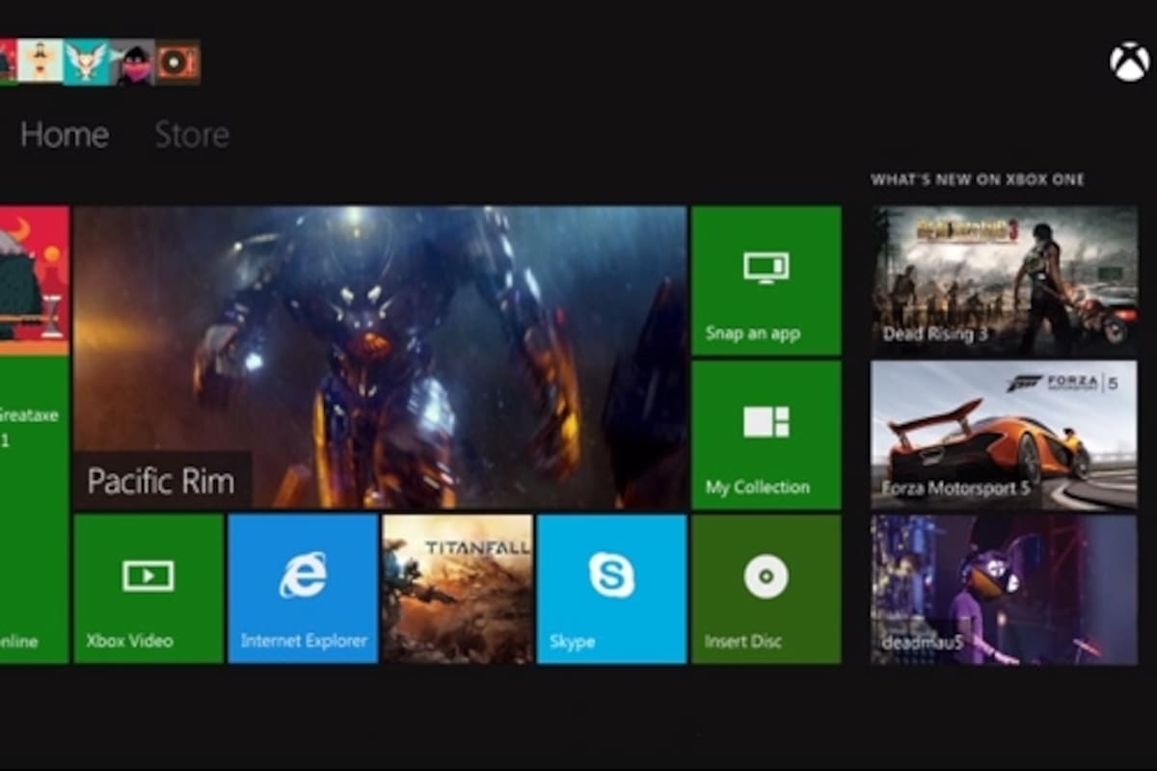Open the deadmau5 promo tile
Image resolution: width=1157 pixels, height=771 pixels.
click(1004, 590)
